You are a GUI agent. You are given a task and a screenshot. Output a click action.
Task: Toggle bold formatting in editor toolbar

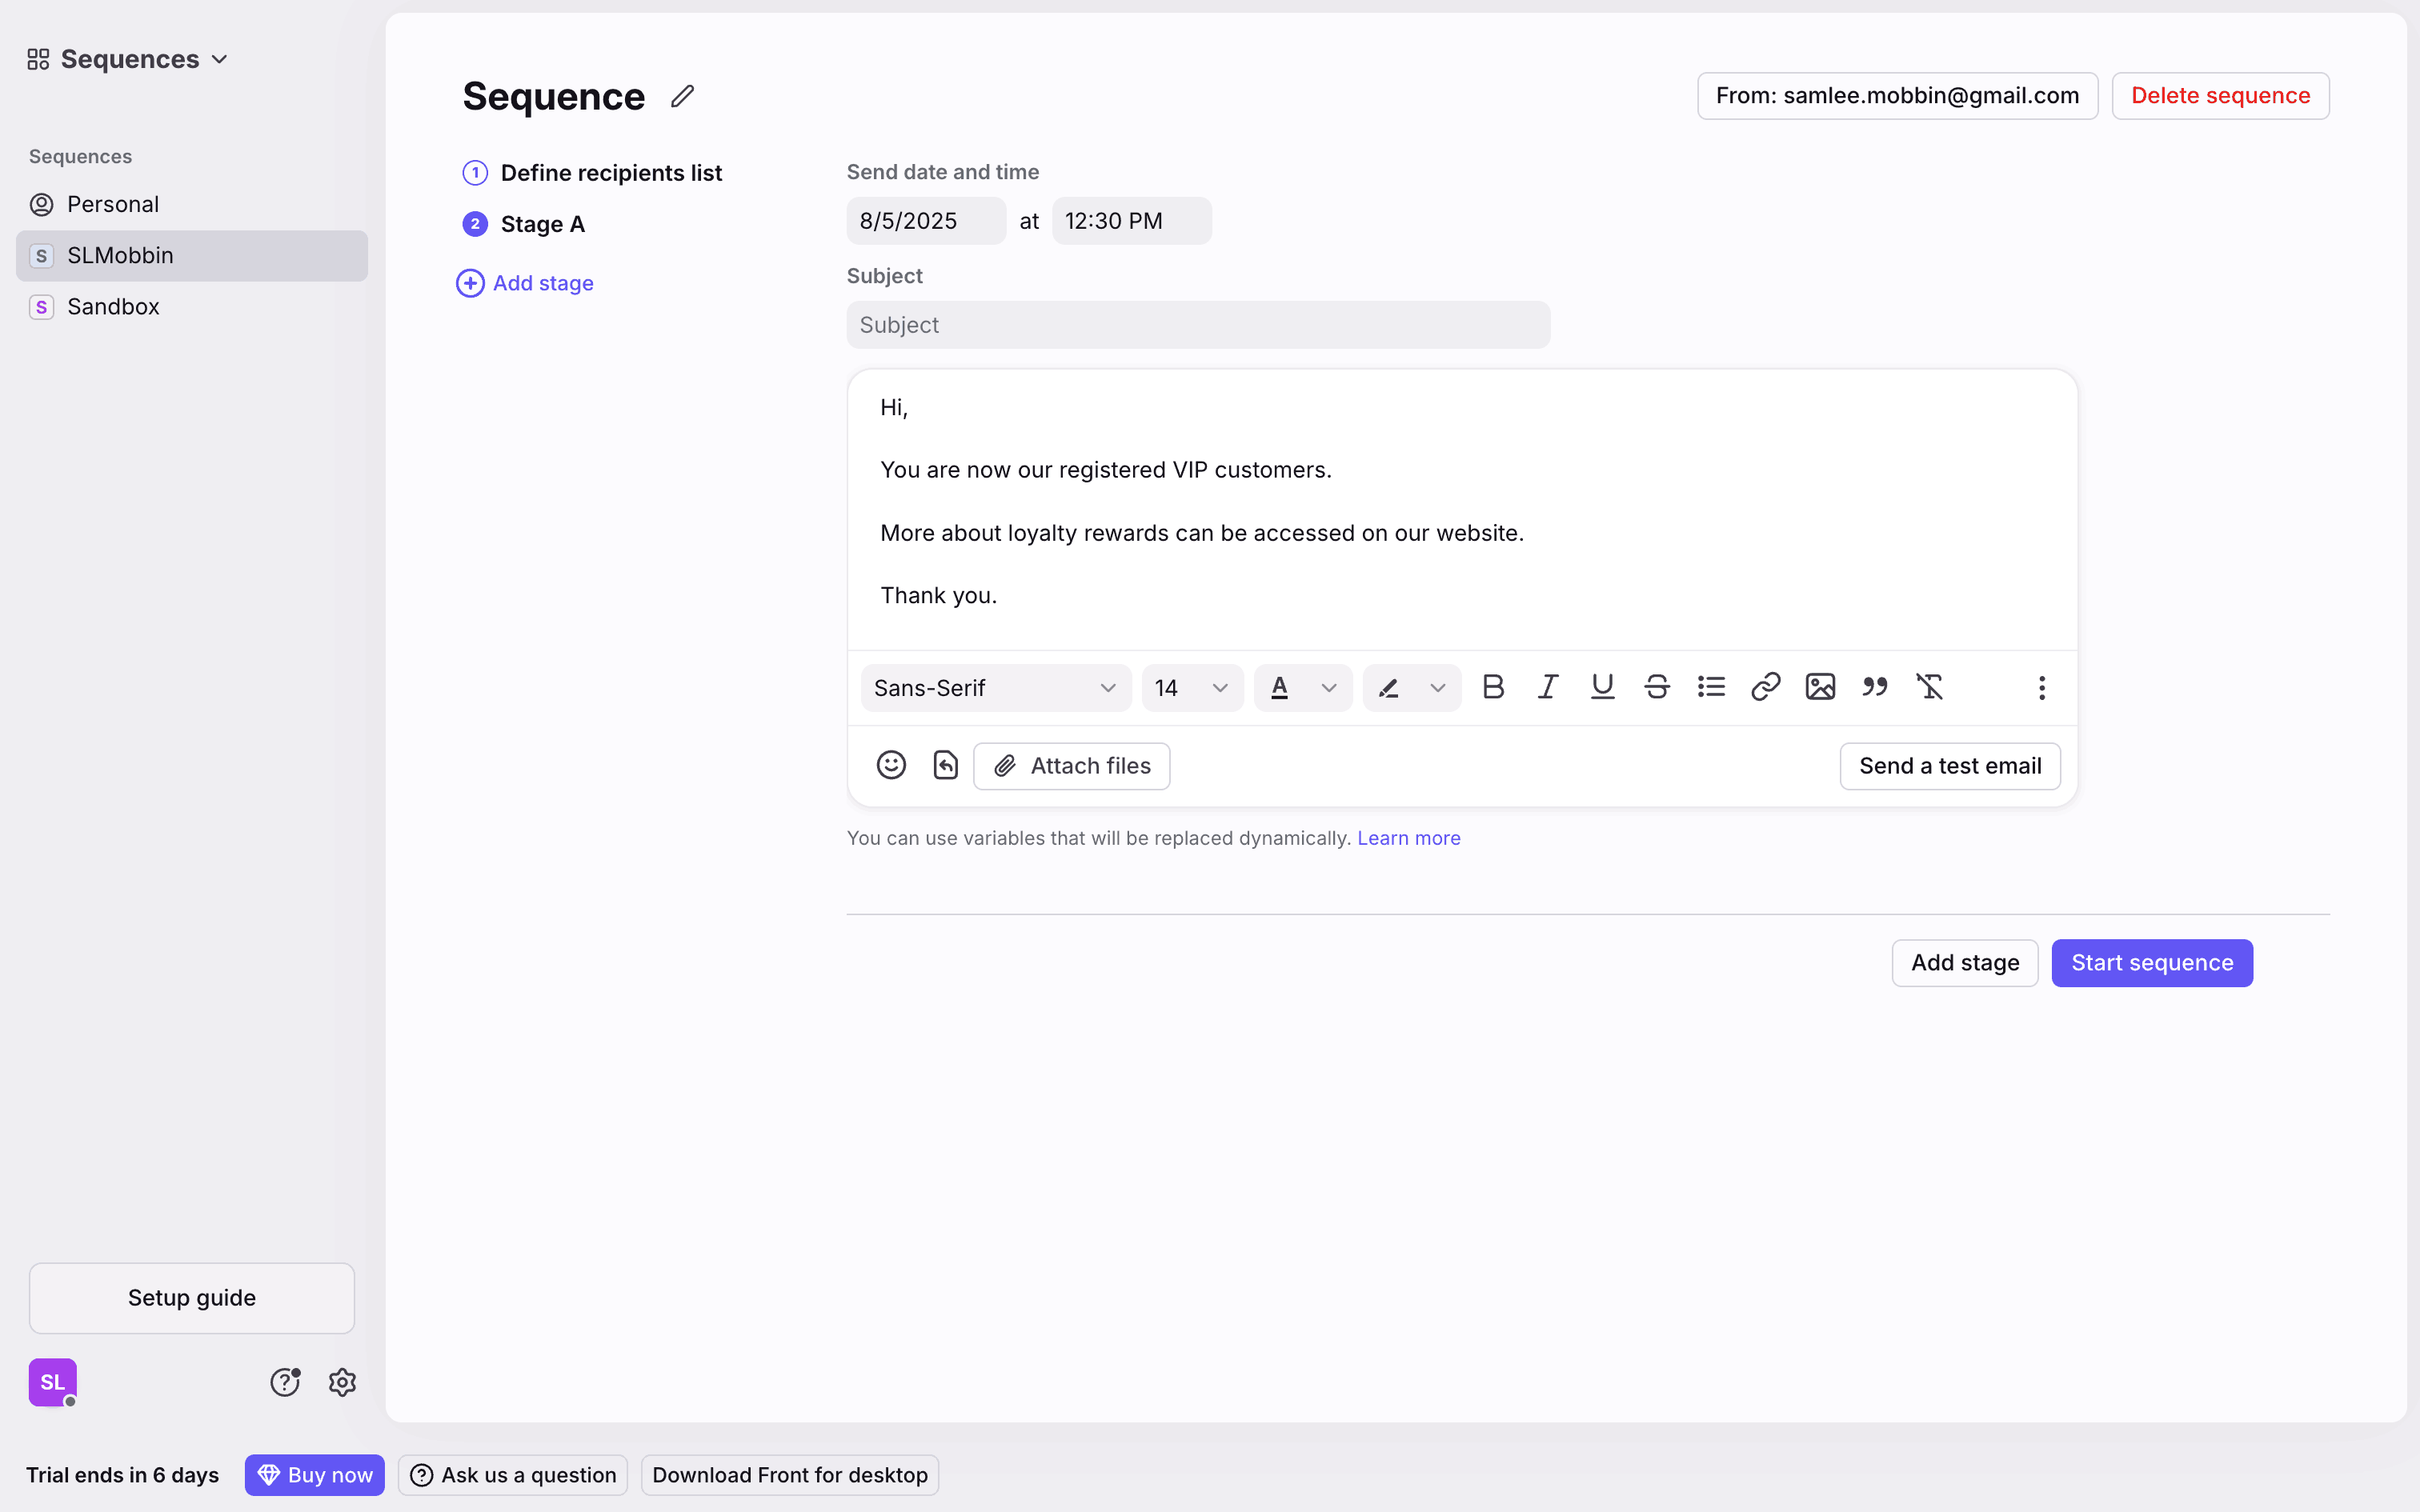tap(1493, 687)
